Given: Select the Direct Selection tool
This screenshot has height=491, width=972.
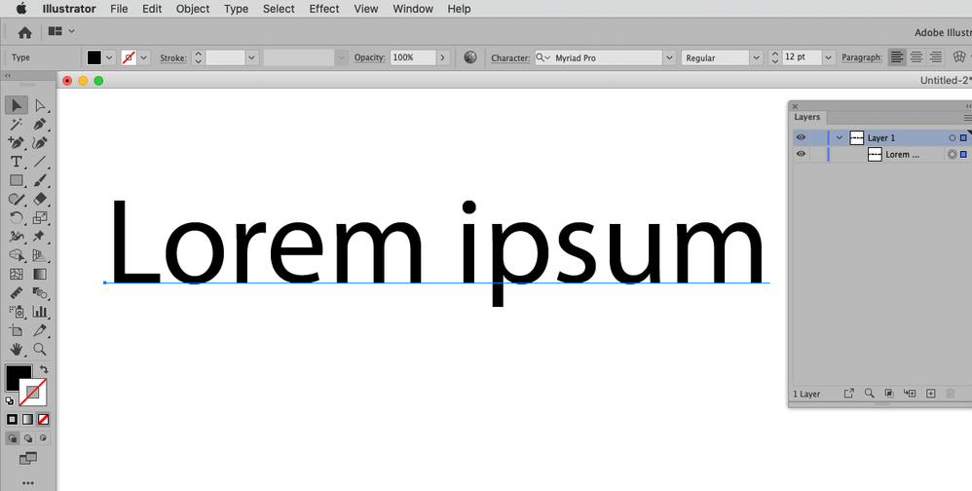Looking at the screenshot, I should click(x=40, y=105).
